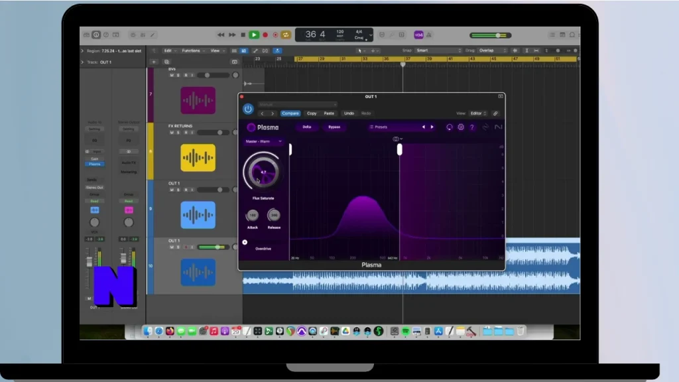Expand the Region inspector disclosure triangle
This screenshot has height=382, width=679.
pos(83,50)
